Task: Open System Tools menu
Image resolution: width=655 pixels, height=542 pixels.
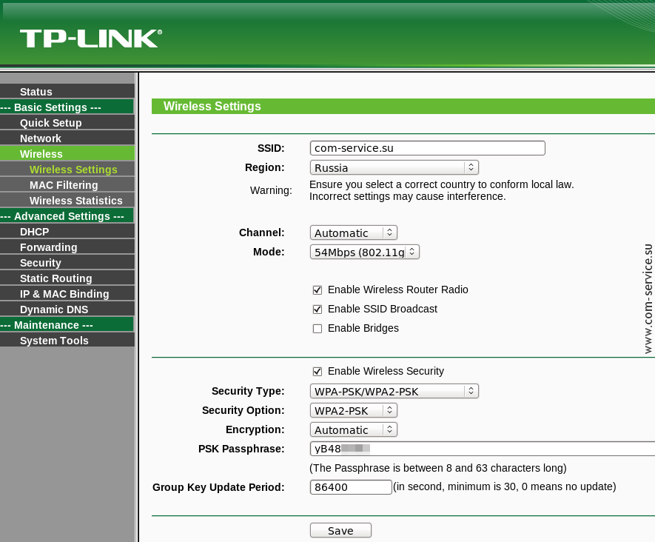Action: coord(67,340)
